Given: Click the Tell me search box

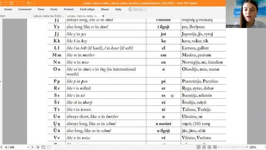Looking at the screenshot, I should coord(138,9).
